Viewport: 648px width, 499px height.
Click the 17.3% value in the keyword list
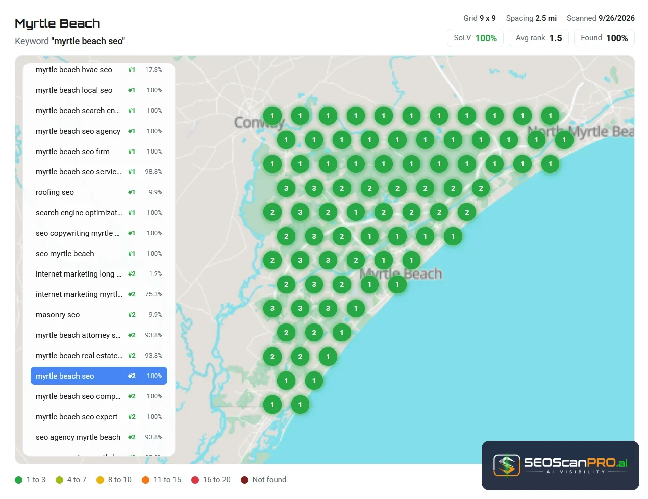pyautogui.click(x=154, y=70)
